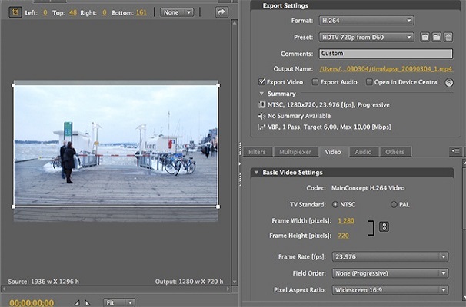Click the switch-to-output arrow button
This screenshot has height=307, width=466.
(221, 12)
